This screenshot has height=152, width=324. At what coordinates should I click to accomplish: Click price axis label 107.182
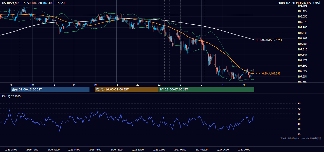[x=302, y=82]
